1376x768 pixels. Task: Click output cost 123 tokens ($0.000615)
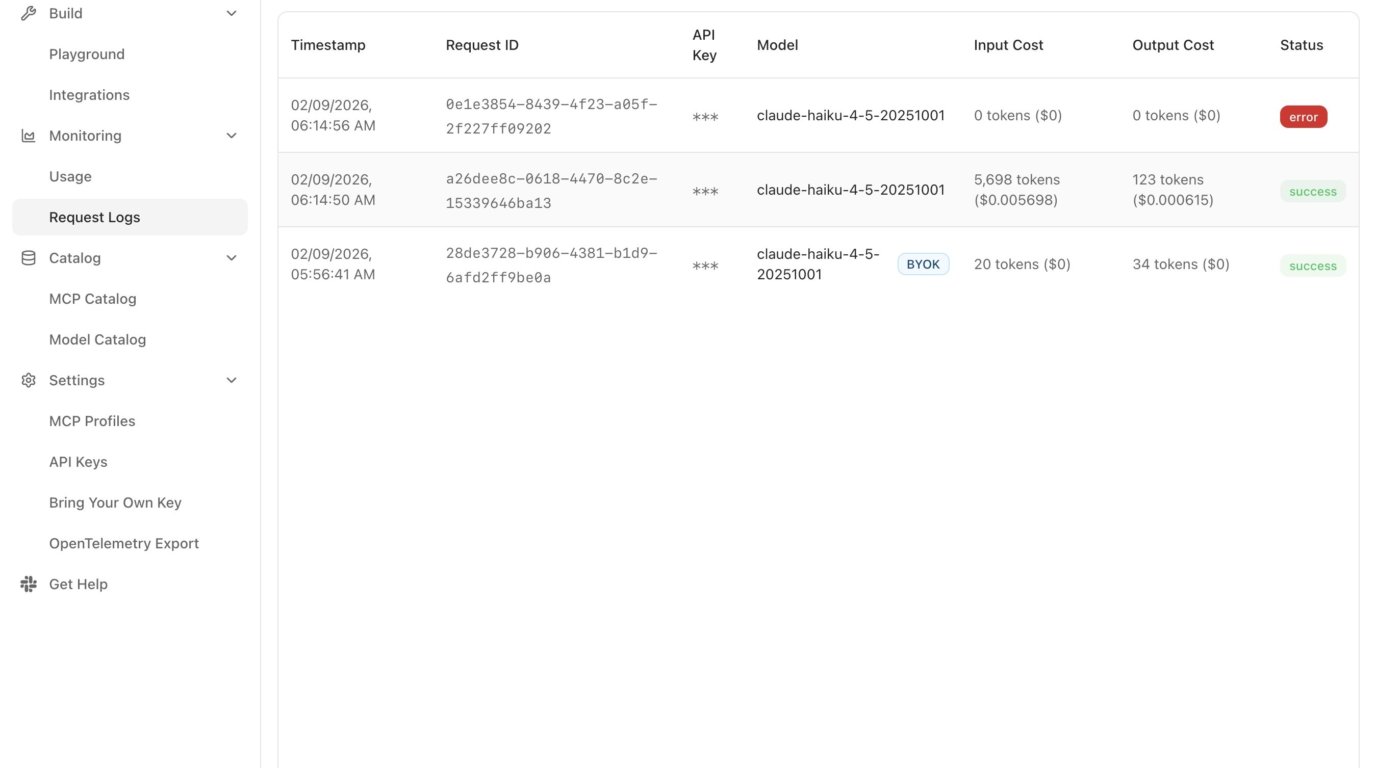click(x=1173, y=190)
